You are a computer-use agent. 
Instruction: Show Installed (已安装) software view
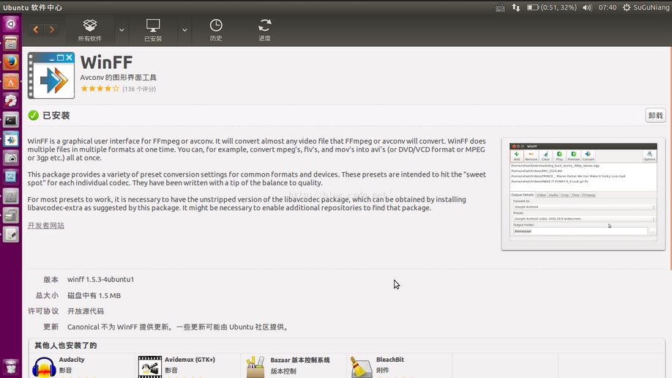[153, 30]
